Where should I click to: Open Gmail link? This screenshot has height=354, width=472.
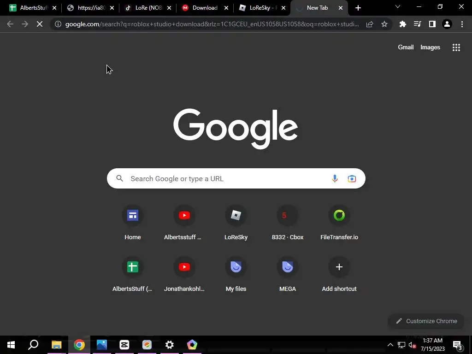click(x=406, y=47)
